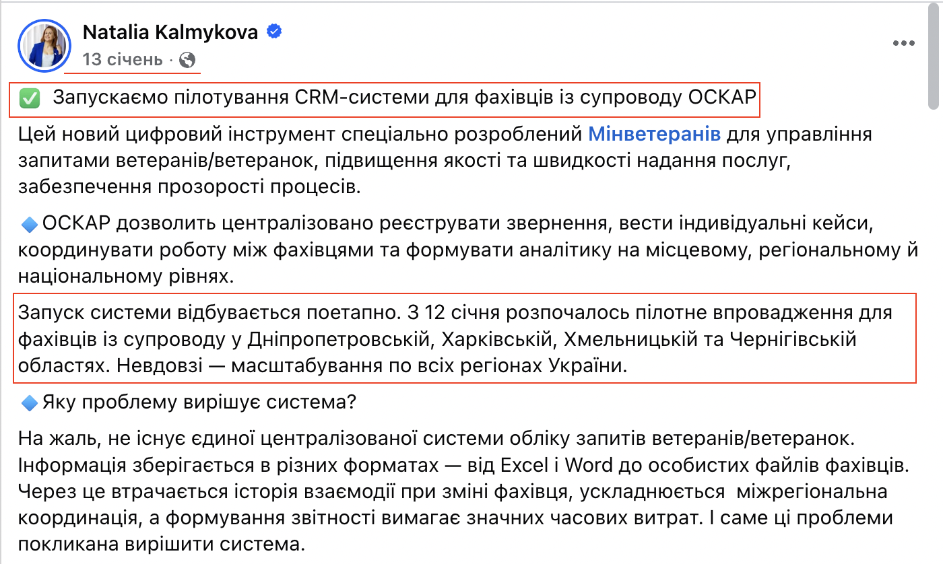
Task: Open the post options three-dot menu
Action: point(903,43)
